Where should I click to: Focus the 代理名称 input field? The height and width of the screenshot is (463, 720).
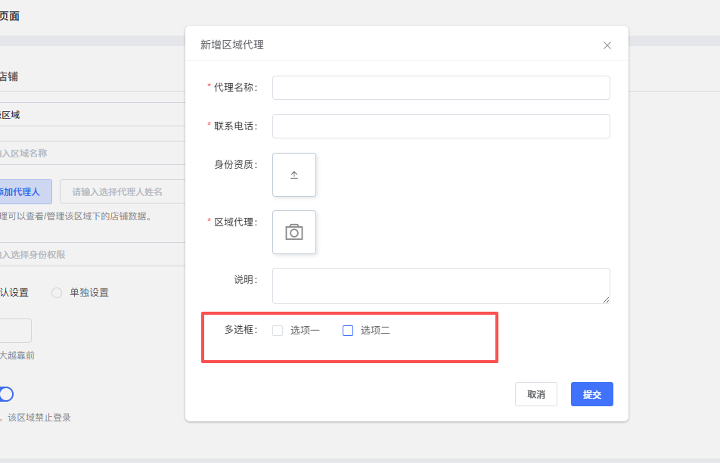[x=441, y=88]
